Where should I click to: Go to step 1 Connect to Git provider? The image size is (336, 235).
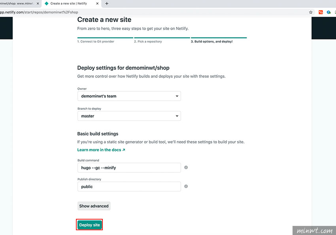point(96,41)
